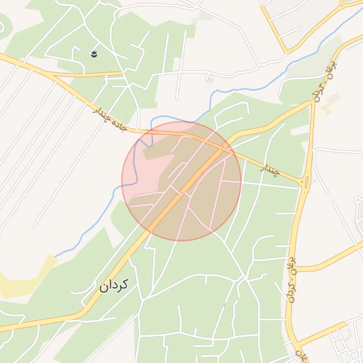Click the small white roundabout at the right edge

(x=358, y=201)
